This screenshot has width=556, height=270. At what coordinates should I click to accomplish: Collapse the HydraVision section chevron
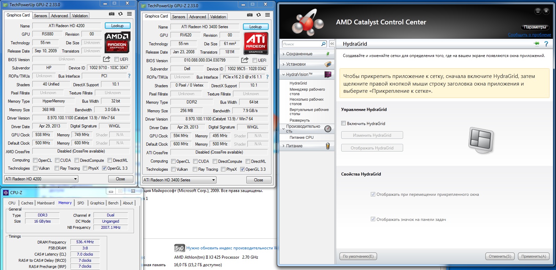pos(283,75)
